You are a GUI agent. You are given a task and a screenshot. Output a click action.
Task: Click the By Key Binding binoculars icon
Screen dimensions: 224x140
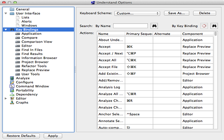coord(214,26)
